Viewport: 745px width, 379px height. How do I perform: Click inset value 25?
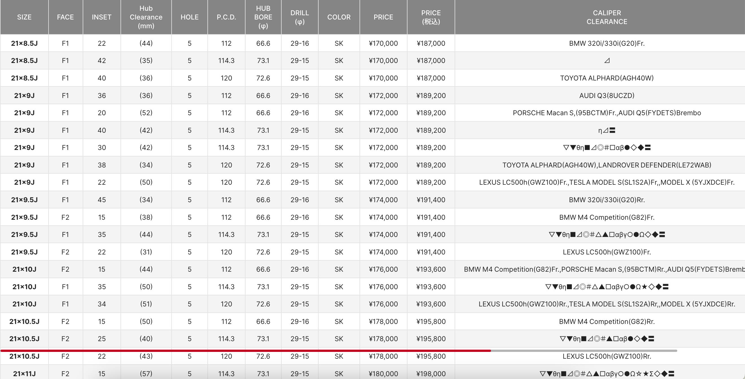pyautogui.click(x=102, y=339)
